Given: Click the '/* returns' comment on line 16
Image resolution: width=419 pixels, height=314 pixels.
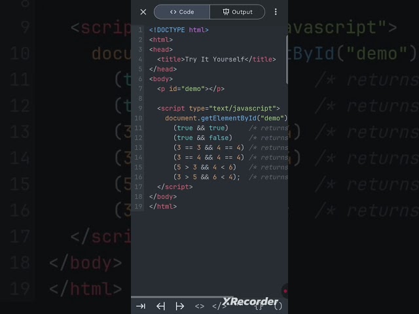Looking at the screenshot, I should pos(268,177).
